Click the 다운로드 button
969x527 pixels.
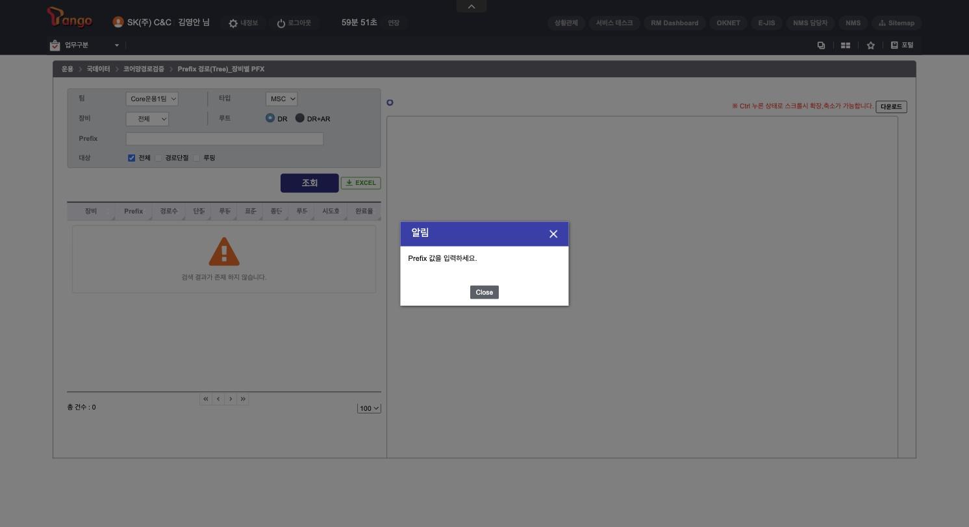click(891, 106)
